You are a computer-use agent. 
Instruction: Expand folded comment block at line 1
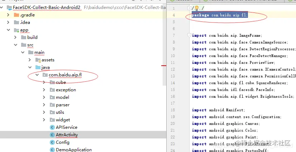(189, 8)
